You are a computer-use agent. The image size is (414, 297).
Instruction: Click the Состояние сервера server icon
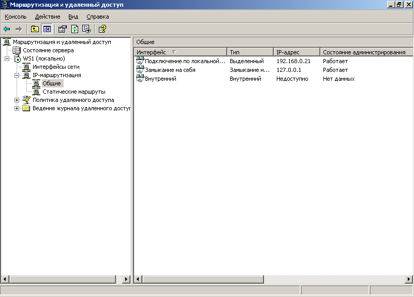pyautogui.click(x=17, y=50)
